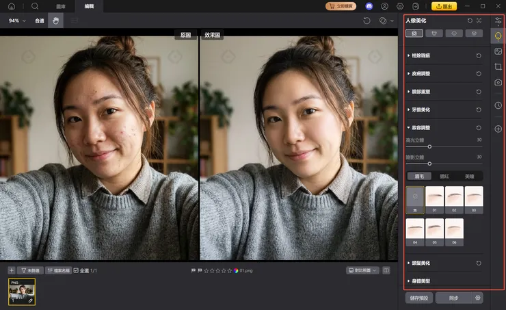
Task: Reset the 牙齒美化 section
Action: tap(479, 110)
